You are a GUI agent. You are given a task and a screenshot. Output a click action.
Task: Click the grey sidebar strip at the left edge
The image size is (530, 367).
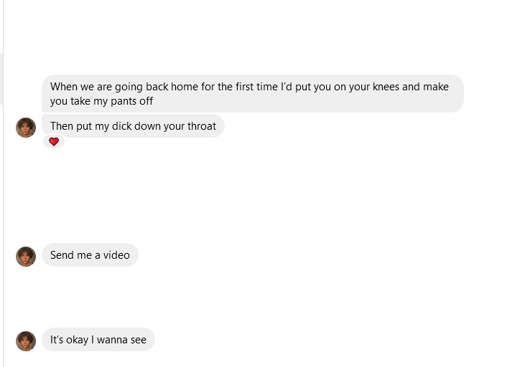pyautogui.click(x=1, y=79)
